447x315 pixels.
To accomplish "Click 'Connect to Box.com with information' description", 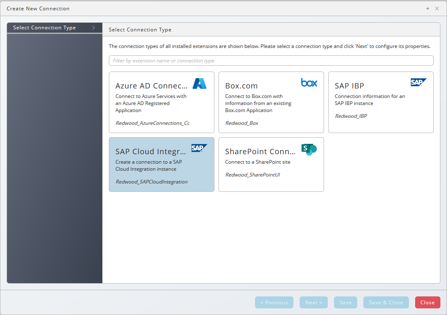I will [x=258, y=103].
